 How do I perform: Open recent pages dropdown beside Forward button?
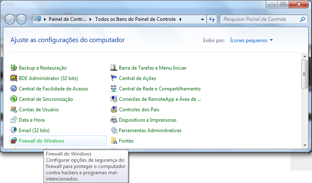30,19
